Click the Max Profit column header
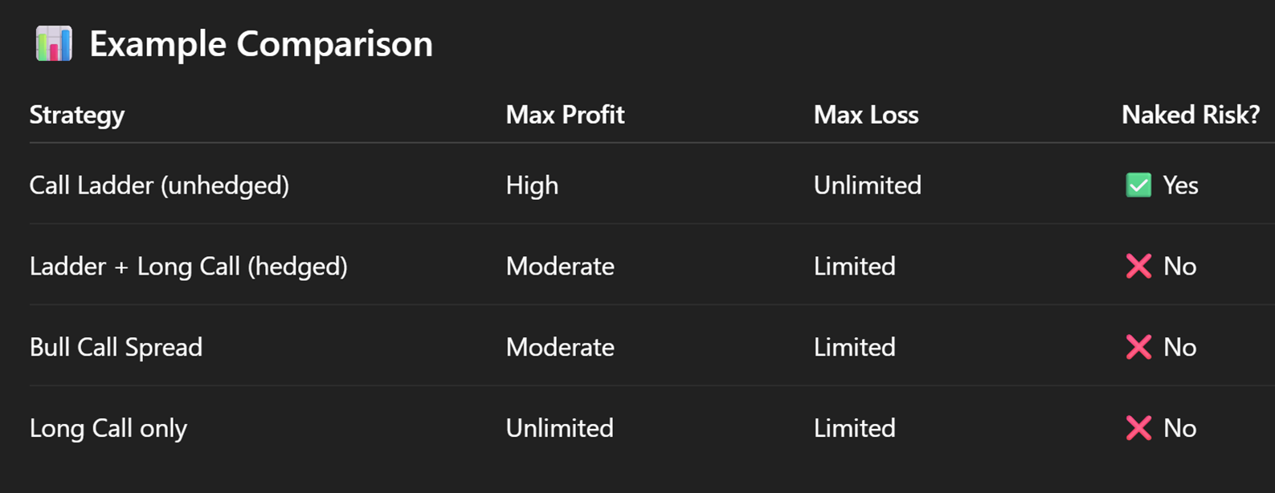 coord(565,115)
